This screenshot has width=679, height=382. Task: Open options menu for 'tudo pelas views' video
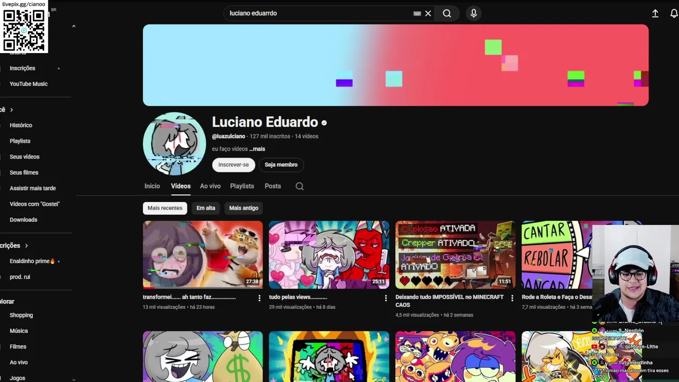pos(386,298)
